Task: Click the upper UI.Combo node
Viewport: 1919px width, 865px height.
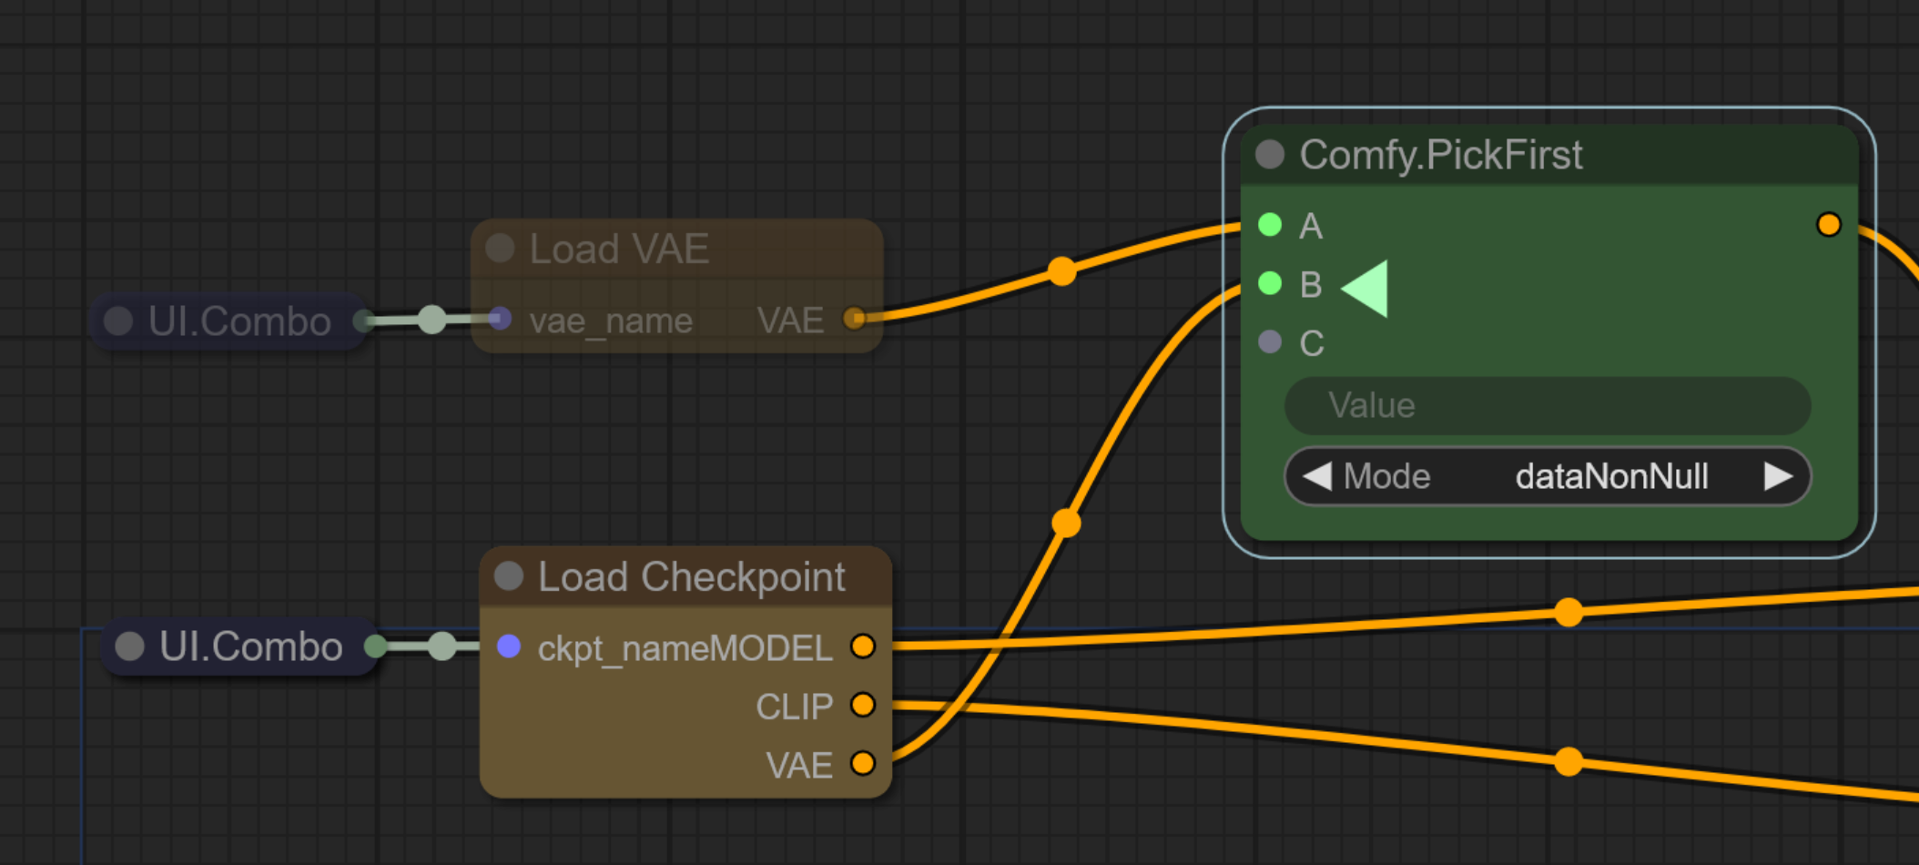Action: point(228,320)
